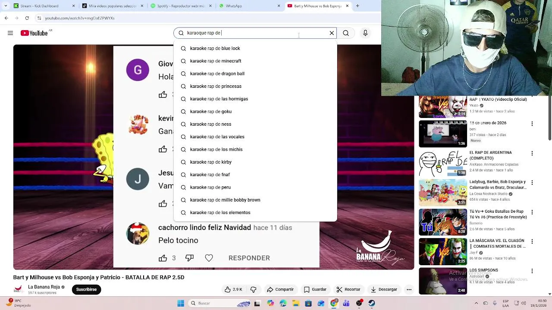Start voice search with the microphone

coord(365,33)
